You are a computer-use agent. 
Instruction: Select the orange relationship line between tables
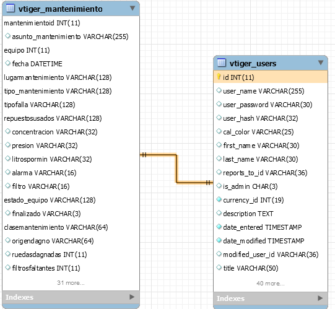click(176, 168)
